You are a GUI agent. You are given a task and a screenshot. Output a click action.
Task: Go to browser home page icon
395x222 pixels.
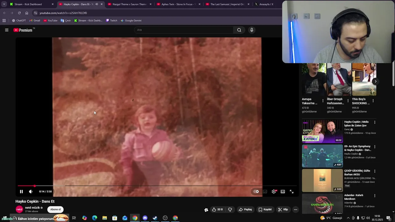click(x=27, y=13)
